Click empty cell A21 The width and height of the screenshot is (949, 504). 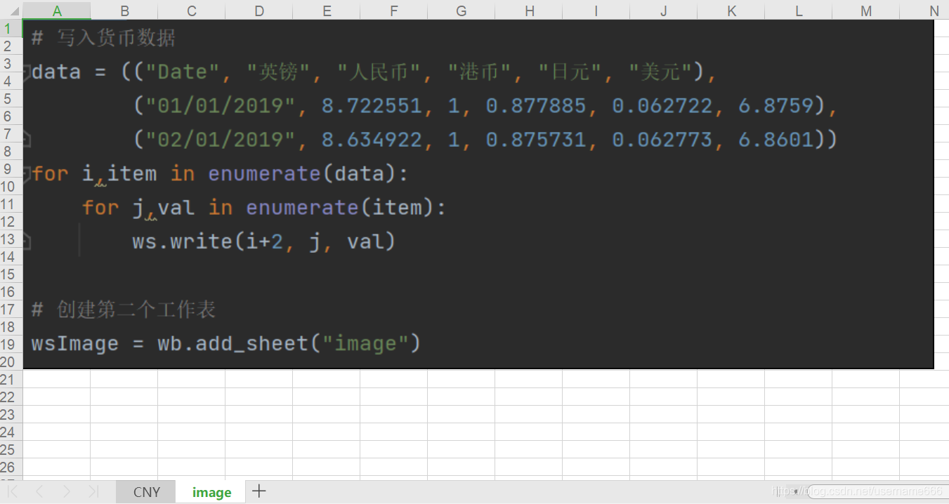pos(56,381)
